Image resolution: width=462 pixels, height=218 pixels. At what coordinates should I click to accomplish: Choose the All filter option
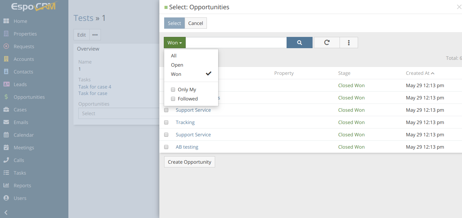pos(174,56)
